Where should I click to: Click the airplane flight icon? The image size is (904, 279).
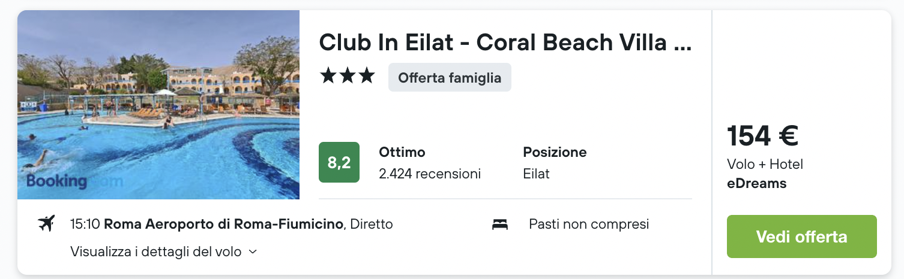[x=46, y=224]
